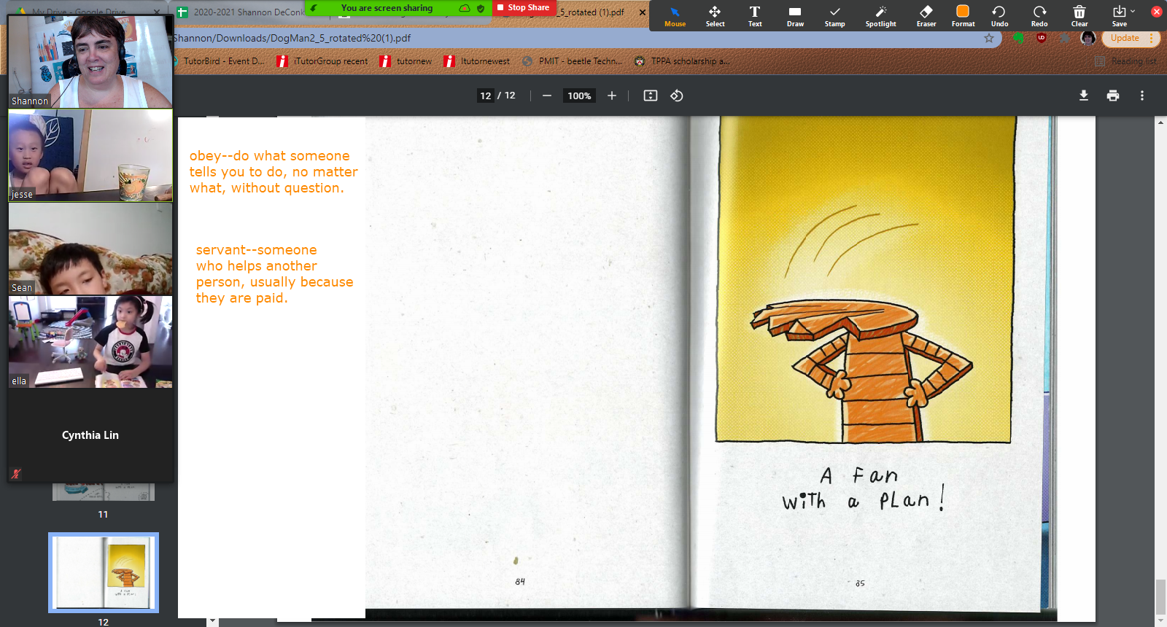
Task: Stop the screen share
Action: tap(524, 8)
